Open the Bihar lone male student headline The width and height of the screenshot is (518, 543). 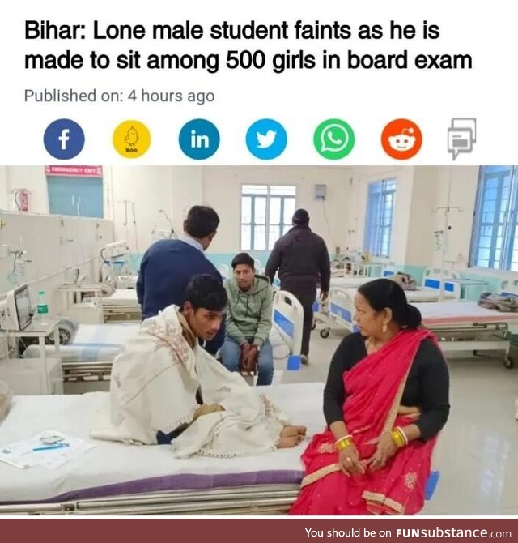click(x=248, y=45)
